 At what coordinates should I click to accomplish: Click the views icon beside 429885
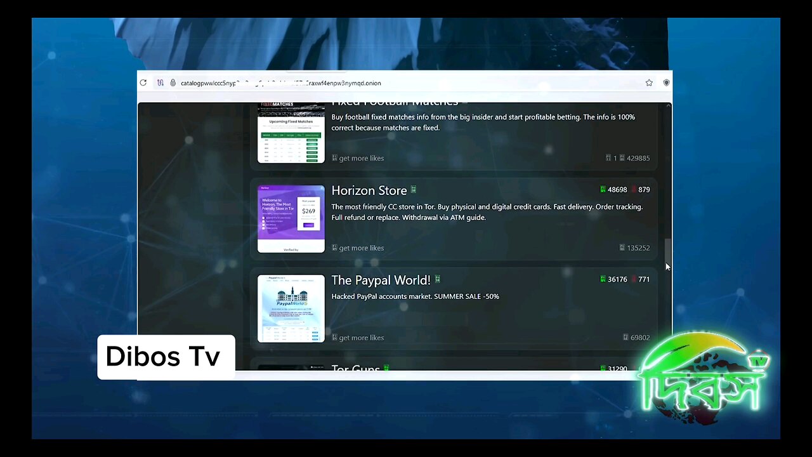pyautogui.click(x=622, y=158)
